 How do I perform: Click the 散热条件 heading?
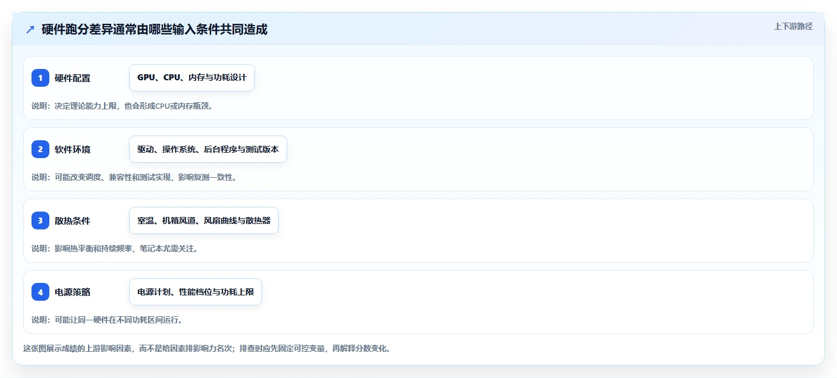tap(73, 220)
